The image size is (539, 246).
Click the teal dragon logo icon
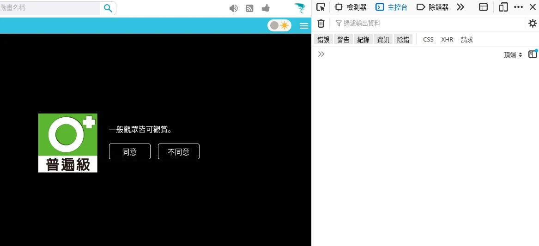tap(300, 8)
